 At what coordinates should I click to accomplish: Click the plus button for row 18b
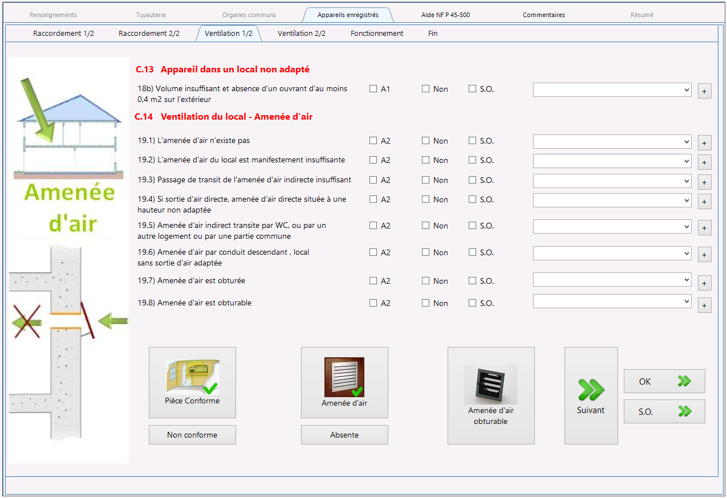704,91
